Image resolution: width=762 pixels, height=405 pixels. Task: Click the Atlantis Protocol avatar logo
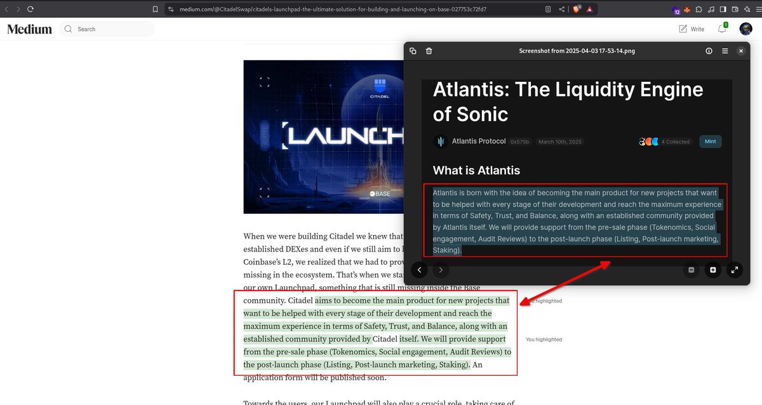tap(440, 142)
